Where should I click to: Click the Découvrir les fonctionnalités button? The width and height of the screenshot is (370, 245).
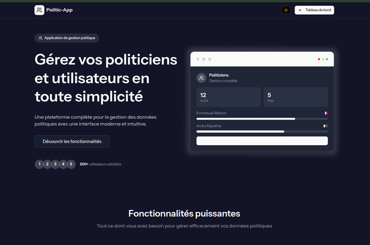tap(72, 142)
